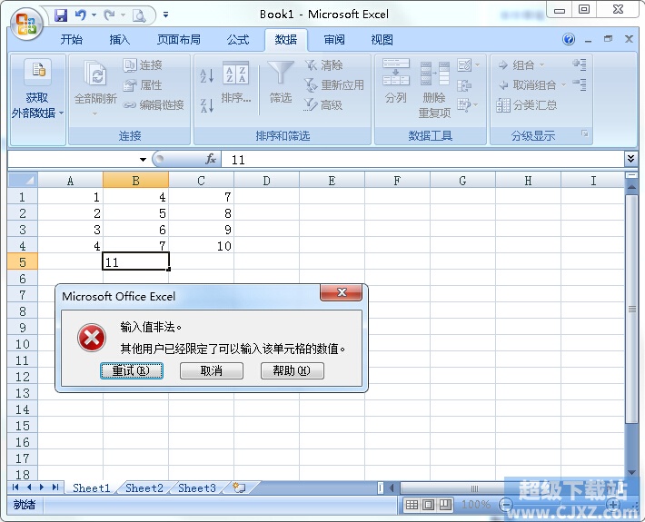Click cell C4 containing 10

(x=201, y=246)
